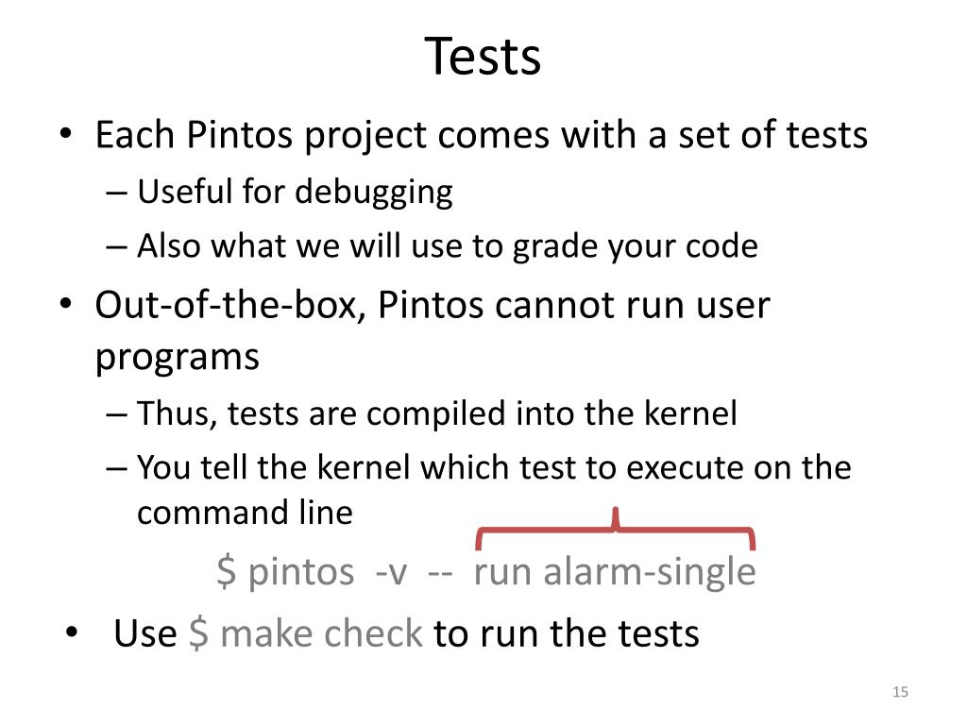This screenshot has height=725, width=967.
Task: Click the bullet dot before "Out-of-the-box"
Action: tap(67, 304)
